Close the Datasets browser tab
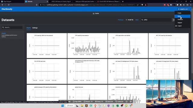193x108 pixels. pyautogui.click(x=47, y=1)
